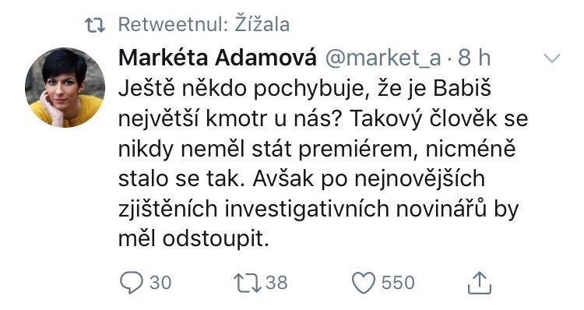Expand tweet options chevron arrow

552,58
